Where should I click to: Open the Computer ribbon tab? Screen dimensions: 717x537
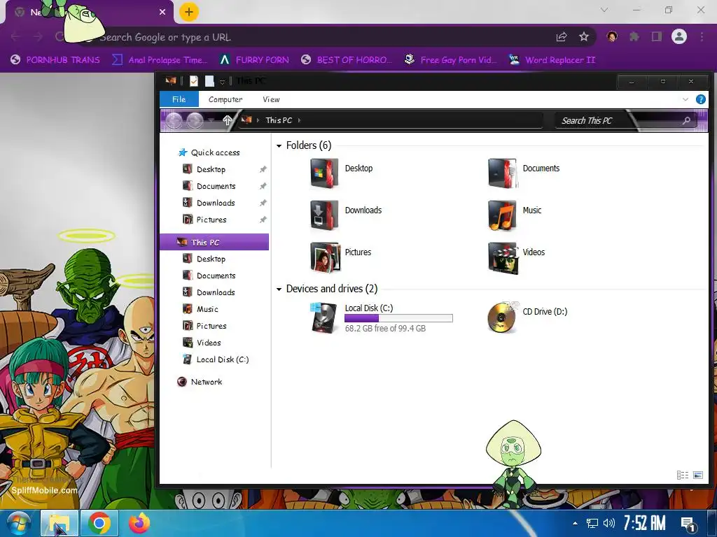[225, 99]
